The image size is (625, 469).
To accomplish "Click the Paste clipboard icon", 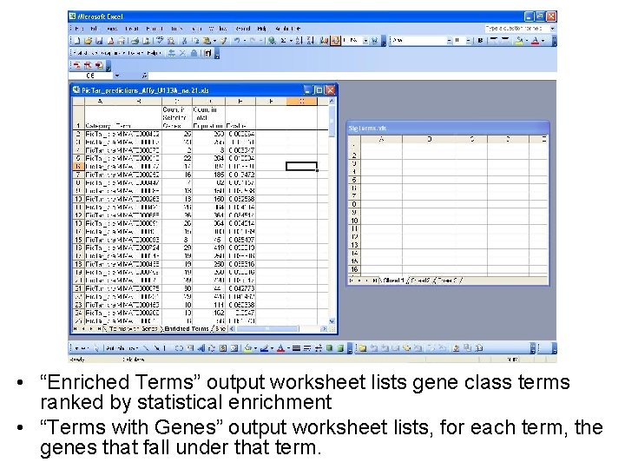I will pos(207,40).
